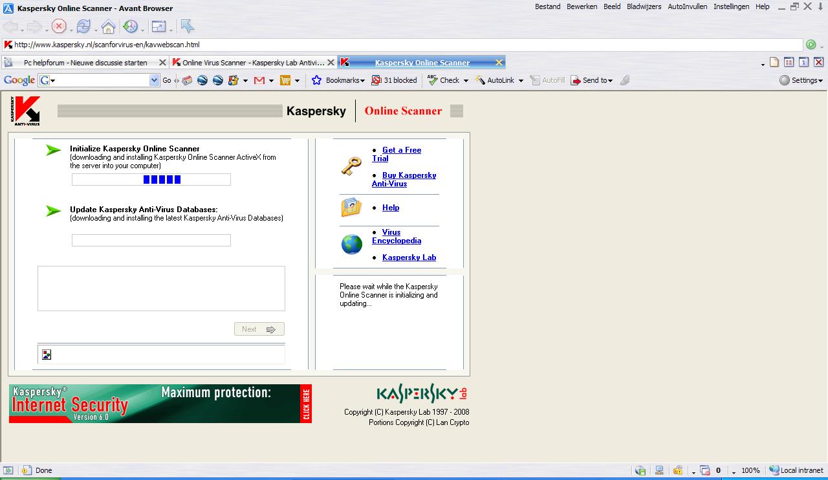Image resolution: width=828 pixels, height=480 pixels.
Task: Switch to Pc helpforum tab
Action: [x=85, y=63]
